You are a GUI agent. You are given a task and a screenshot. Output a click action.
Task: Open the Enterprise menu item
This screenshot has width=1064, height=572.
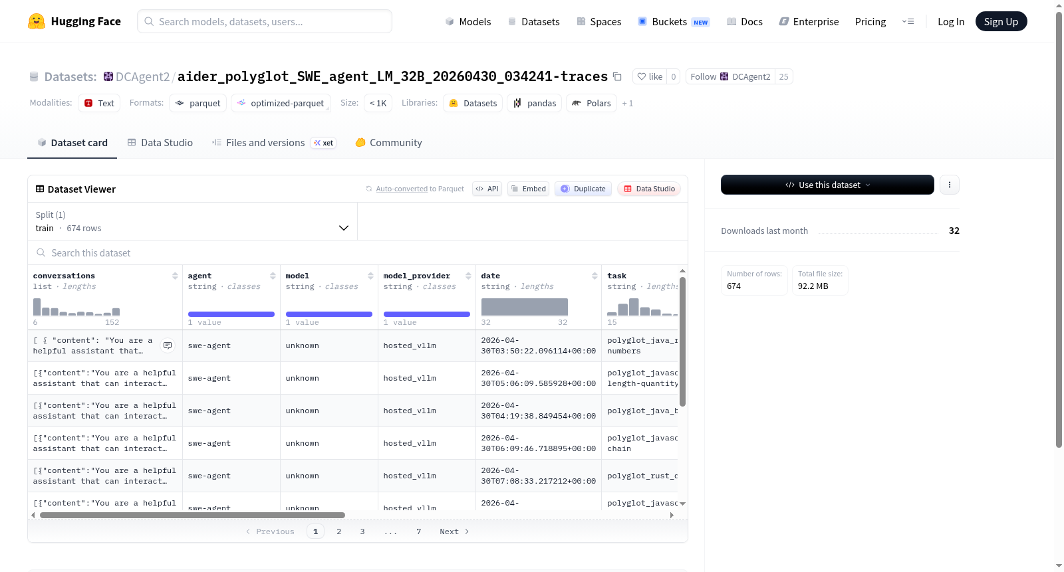pos(809,21)
